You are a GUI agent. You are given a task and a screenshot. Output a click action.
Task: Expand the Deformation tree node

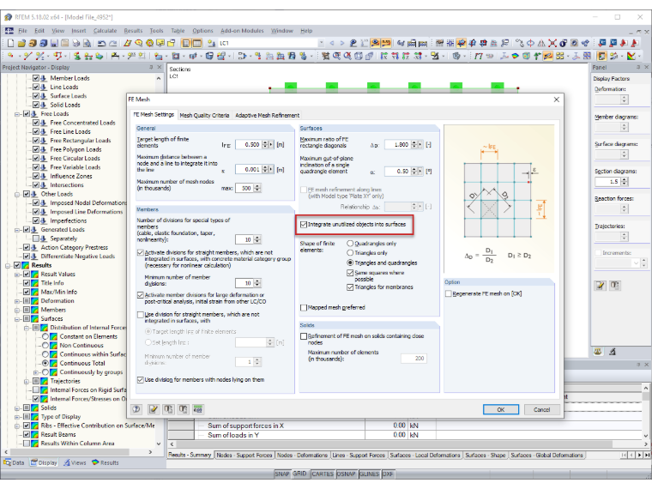click(17, 301)
